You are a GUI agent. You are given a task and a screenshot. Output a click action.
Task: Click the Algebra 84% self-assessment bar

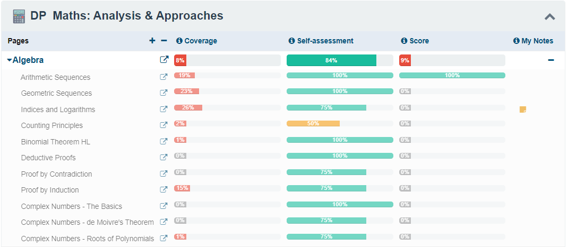331,60
